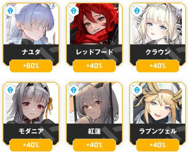Click the ラプンツェル name label
The height and width of the screenshot is (153, 188).
(x=158, y=131)
